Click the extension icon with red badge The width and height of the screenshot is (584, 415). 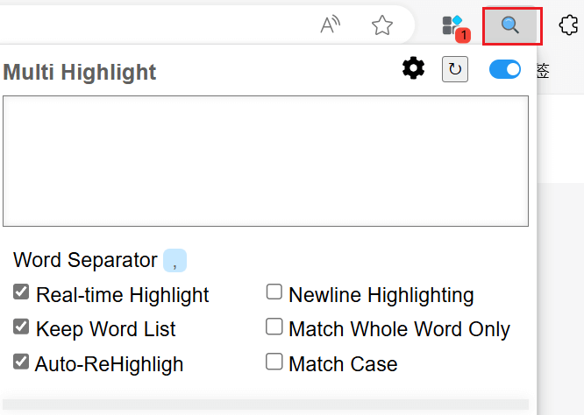pyautogui.click(x=454, y=26)
